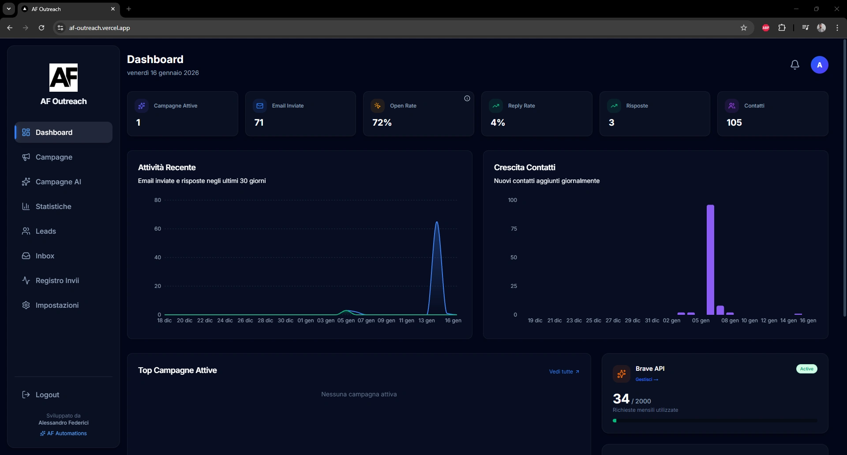Open the Chrome three-dot menu
Viewport: 847px width, 455px height.
(837, 28)
